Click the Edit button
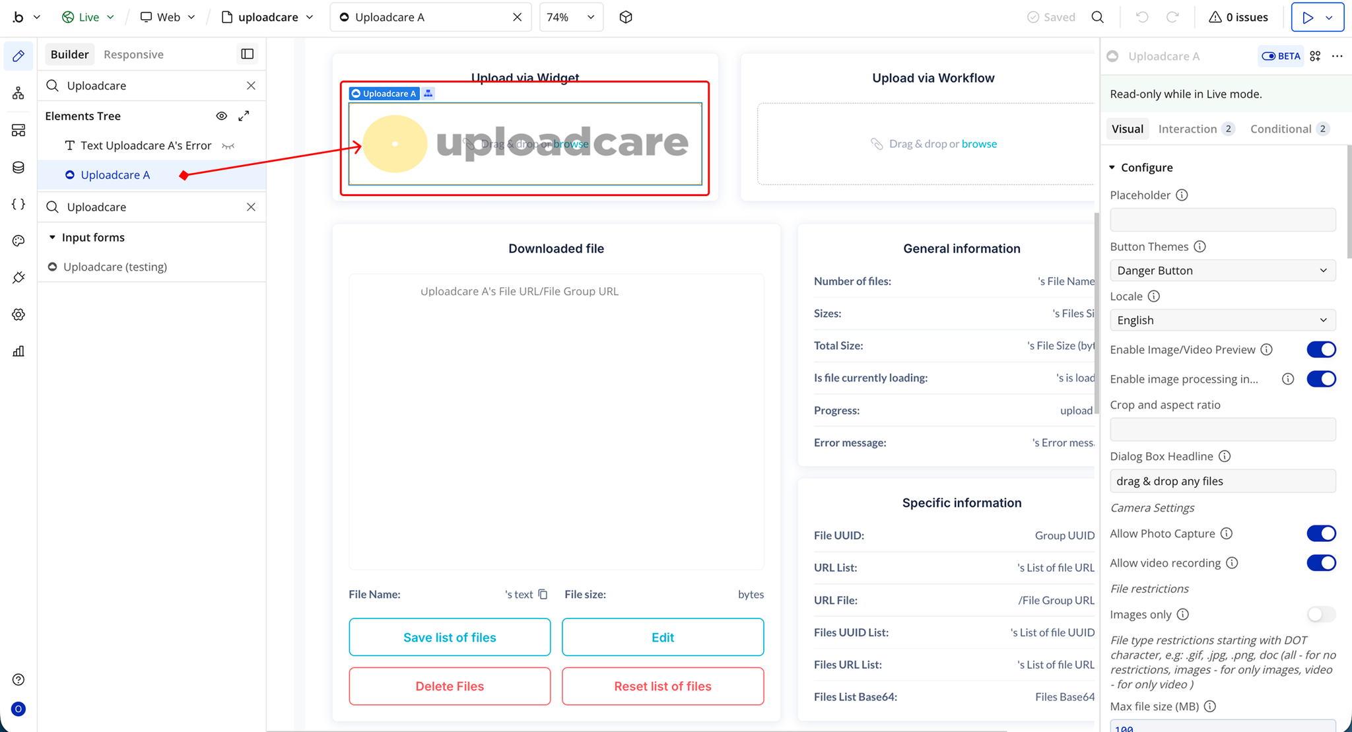Screen dimensions: 1352x732 (663, 638)
